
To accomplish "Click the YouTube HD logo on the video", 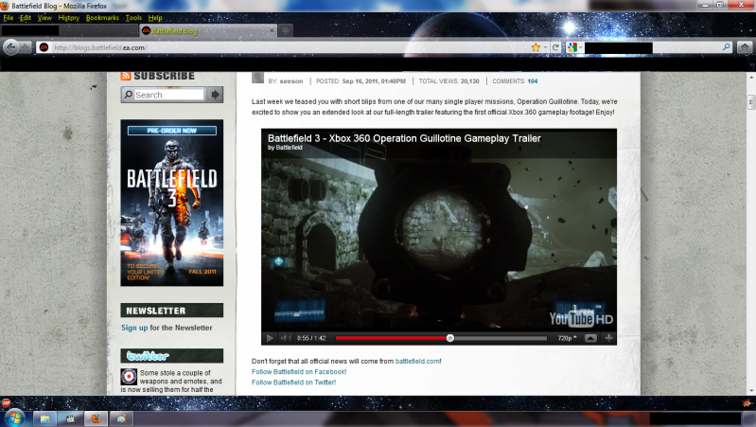I will tap(581, 318).
